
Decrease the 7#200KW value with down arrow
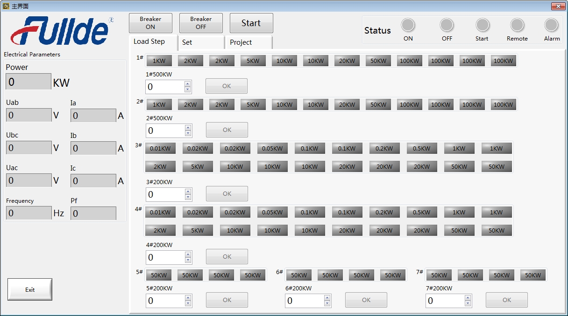coord(468,303)
